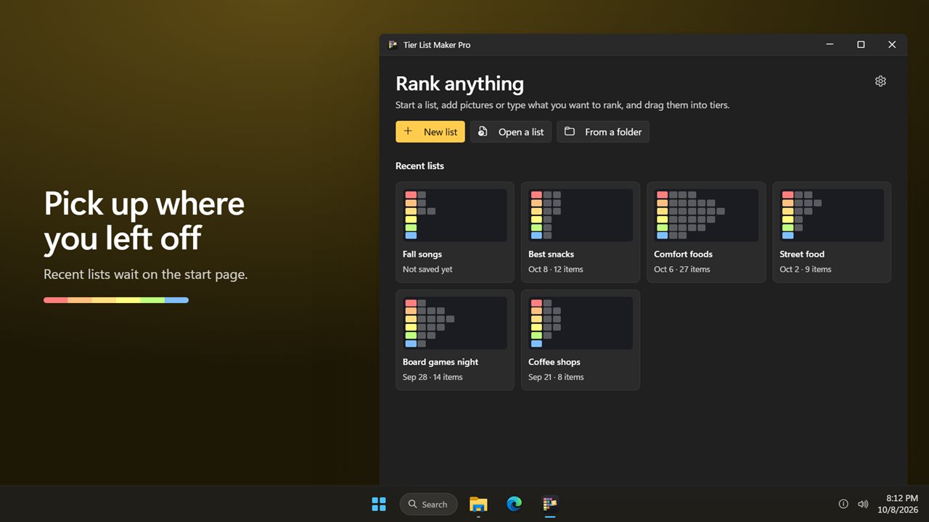Open the Best snacks list thumbnail

[581, 215]
